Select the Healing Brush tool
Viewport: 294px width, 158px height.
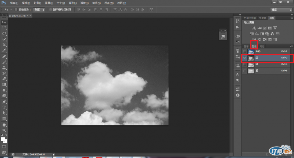[x=4, y=56]
